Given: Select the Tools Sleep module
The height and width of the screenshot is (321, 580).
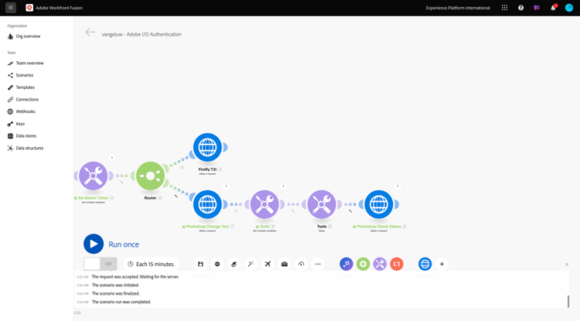Looking at the screenshot, I should 322,204.
